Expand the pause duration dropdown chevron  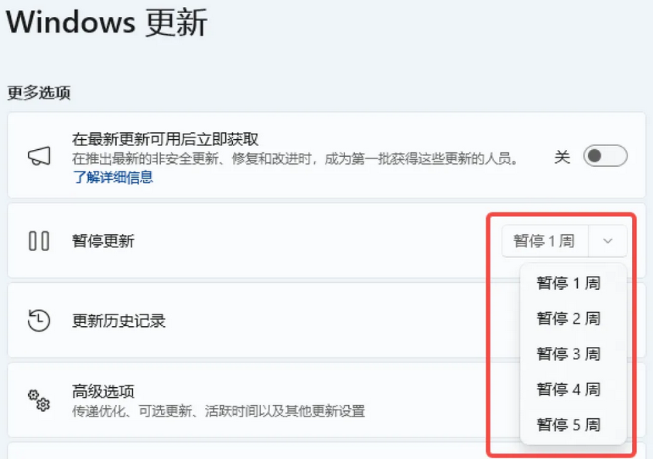click(x=607, y=241)
